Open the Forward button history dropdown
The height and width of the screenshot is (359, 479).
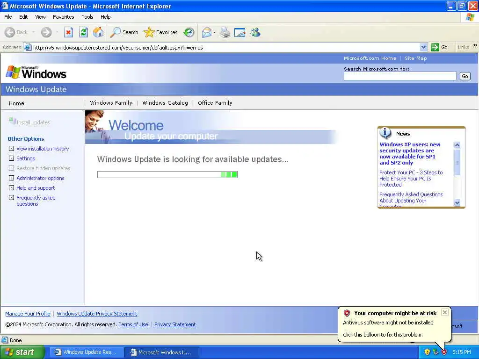[57, 32]
